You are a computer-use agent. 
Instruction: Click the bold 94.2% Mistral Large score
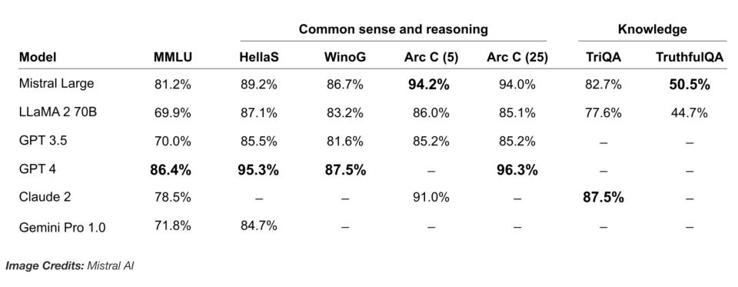point(429,85)
